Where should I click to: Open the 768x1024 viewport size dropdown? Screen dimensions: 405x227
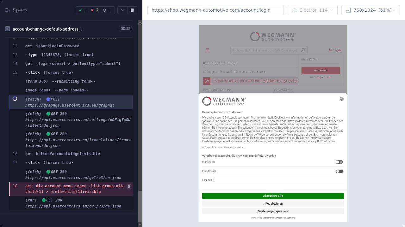[370, 10]
